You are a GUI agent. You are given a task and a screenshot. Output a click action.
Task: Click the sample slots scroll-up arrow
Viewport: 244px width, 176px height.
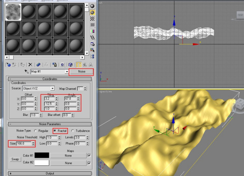pyautogui.click(x=87, y=5)
